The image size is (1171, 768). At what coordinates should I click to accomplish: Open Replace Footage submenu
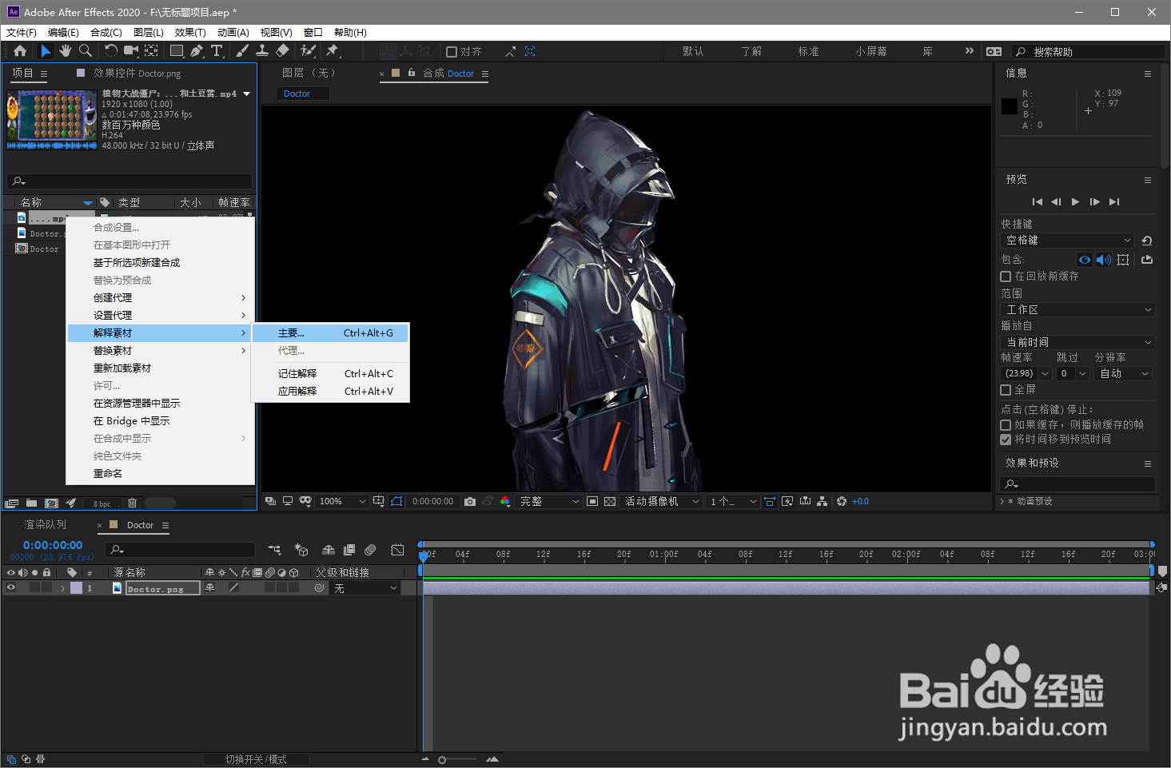click(160, 351)
